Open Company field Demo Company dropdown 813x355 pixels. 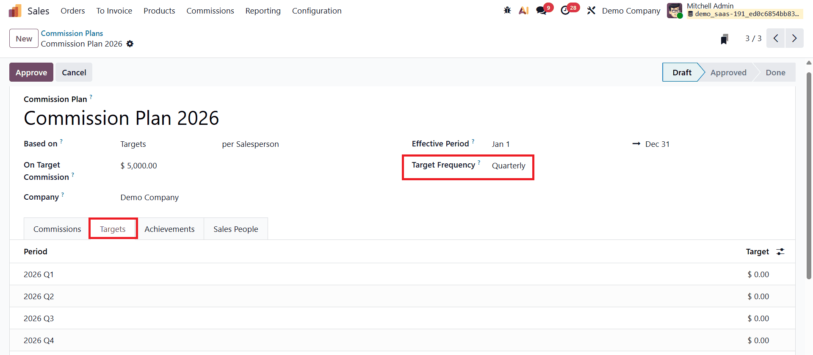pos(149,198)
